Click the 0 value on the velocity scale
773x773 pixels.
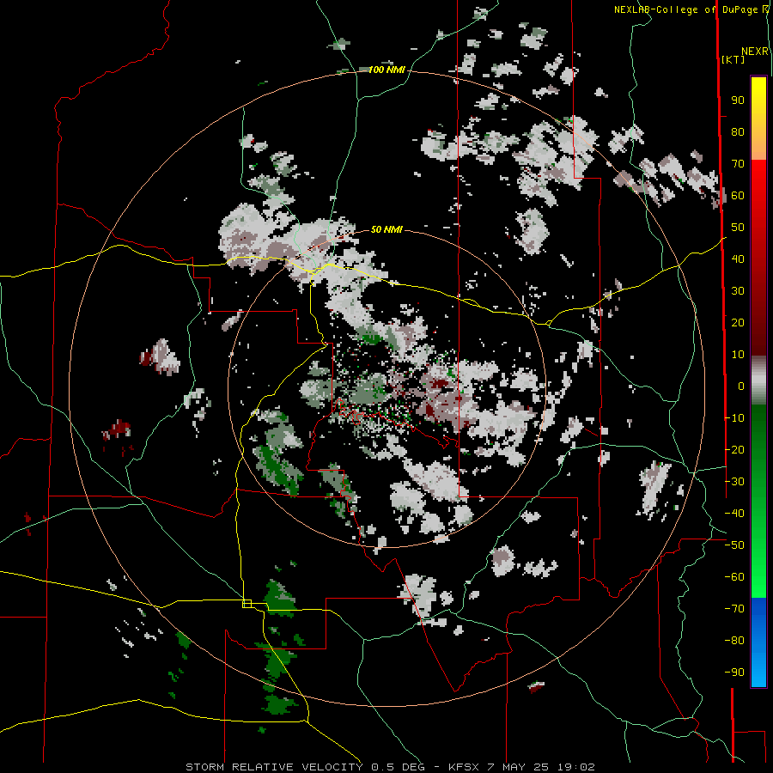741,386
